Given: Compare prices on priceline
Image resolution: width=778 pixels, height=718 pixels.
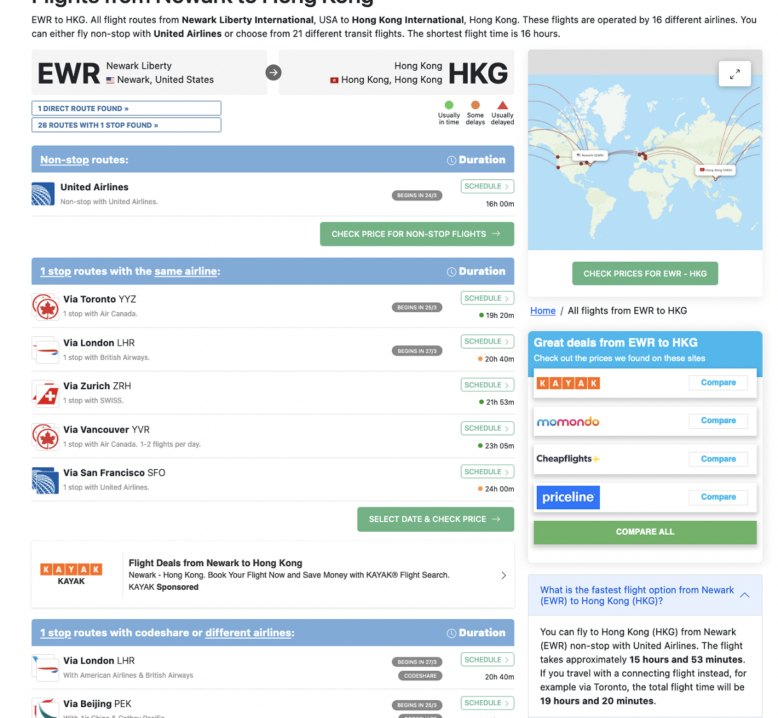Looking at the screenshot, I should pyautogui.click(x=718, y=497).
